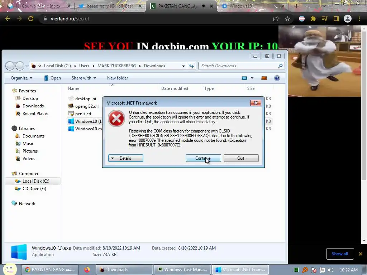This screenshot has width=367, height=275.
Task: Mute the PAKISTAN GANG tab audio icon
Action: [x=204, y=6]
